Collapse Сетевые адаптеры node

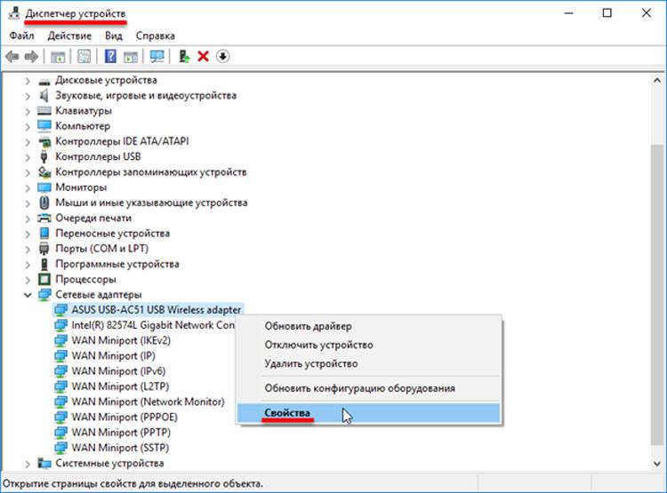coord(28,295)
